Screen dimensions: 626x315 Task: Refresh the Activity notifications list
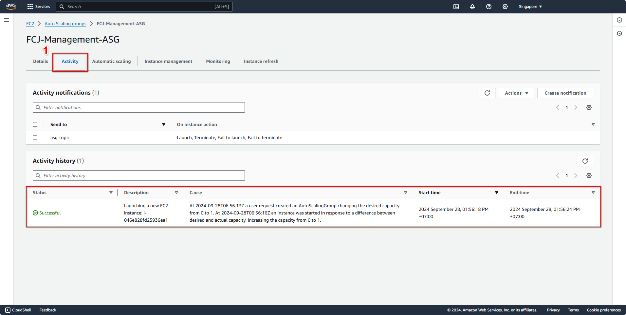point(487,93)
